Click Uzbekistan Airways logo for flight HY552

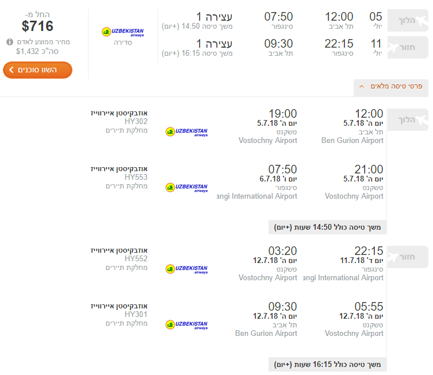coord(187,269)
